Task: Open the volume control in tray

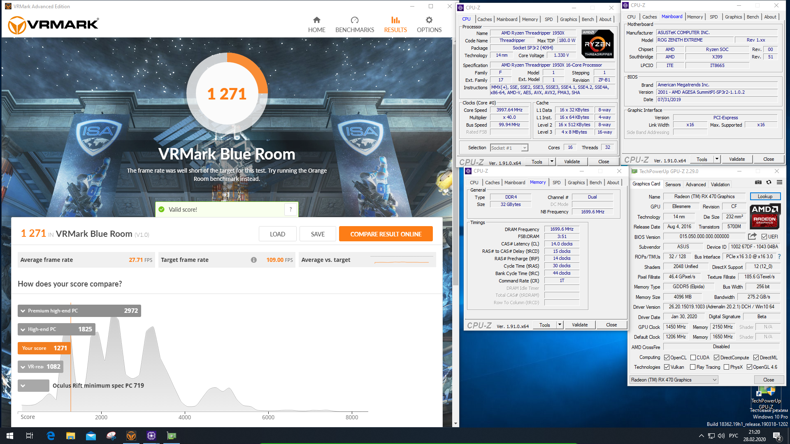Action: (x=721, y=436)
